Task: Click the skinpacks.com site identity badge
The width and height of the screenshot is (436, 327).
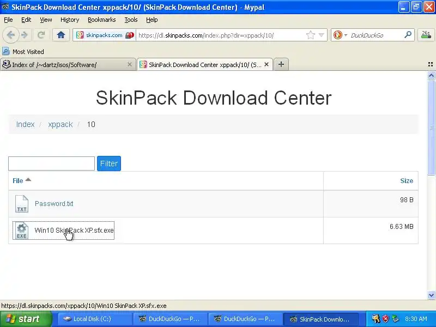Action: click(105, 35)
